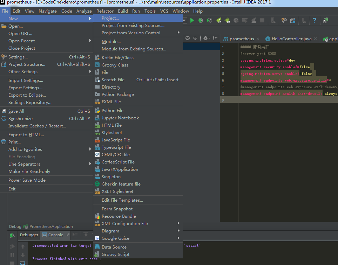Open the VCS menu

tap(164, 11)
